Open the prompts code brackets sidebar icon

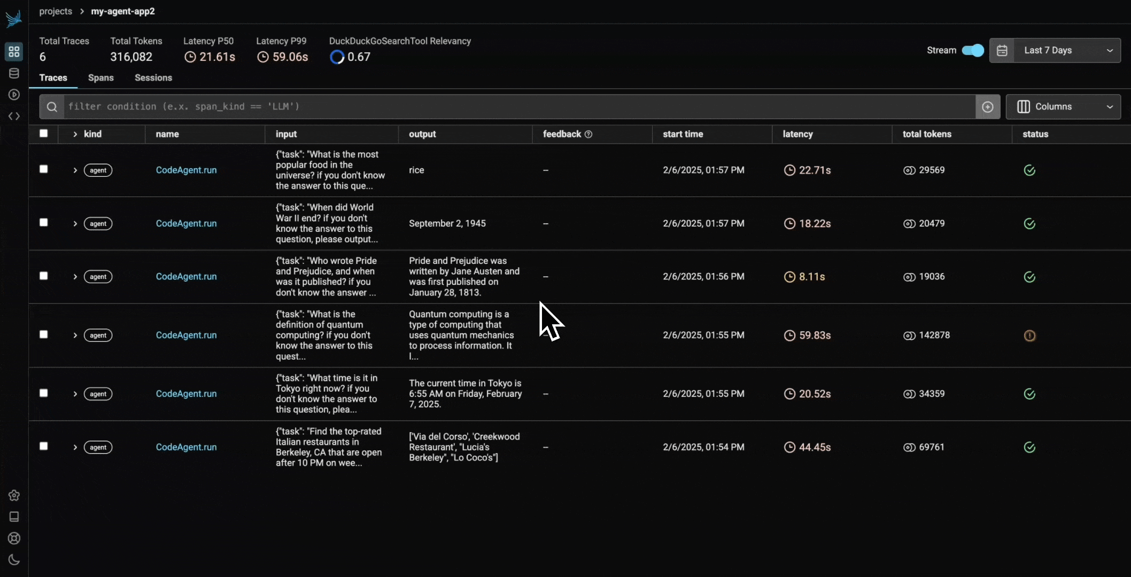click(x=14, y=116)
